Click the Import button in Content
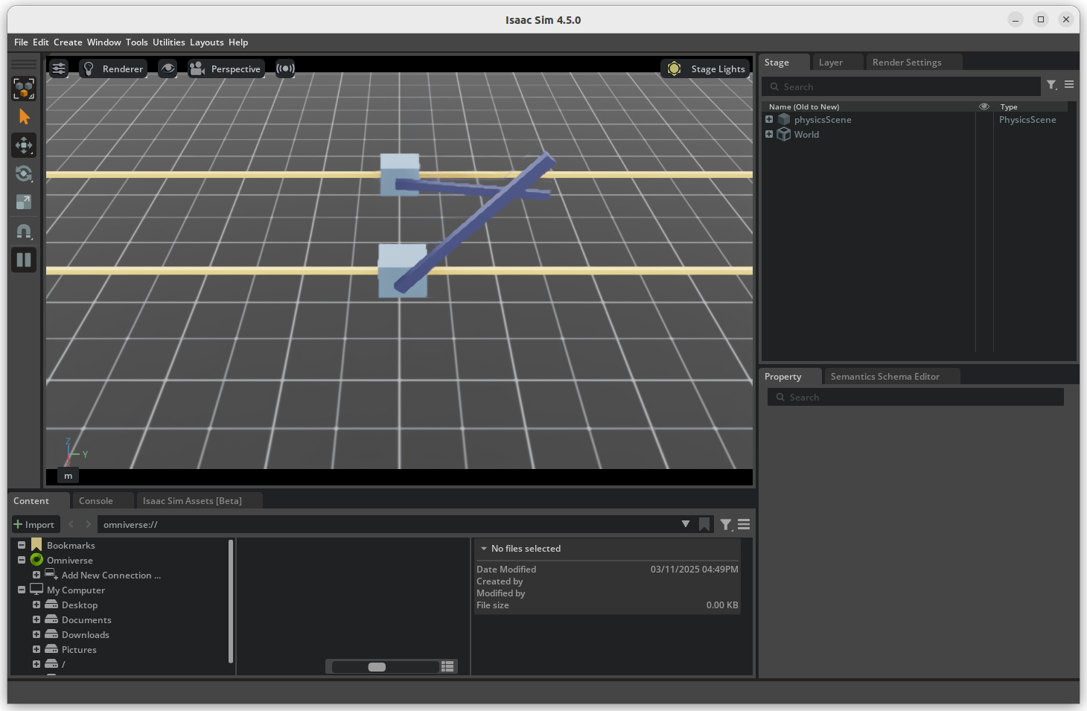The height and width of the screenshot is (711, 1087). (x=34, y=525)
